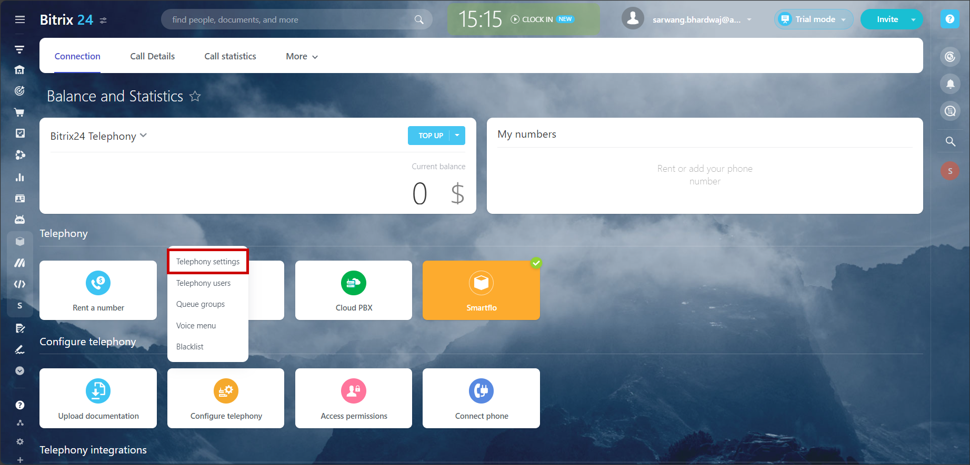Switch to the Call Details tab
This screenshot has width=970, height=465.
(x=153, y=56)
